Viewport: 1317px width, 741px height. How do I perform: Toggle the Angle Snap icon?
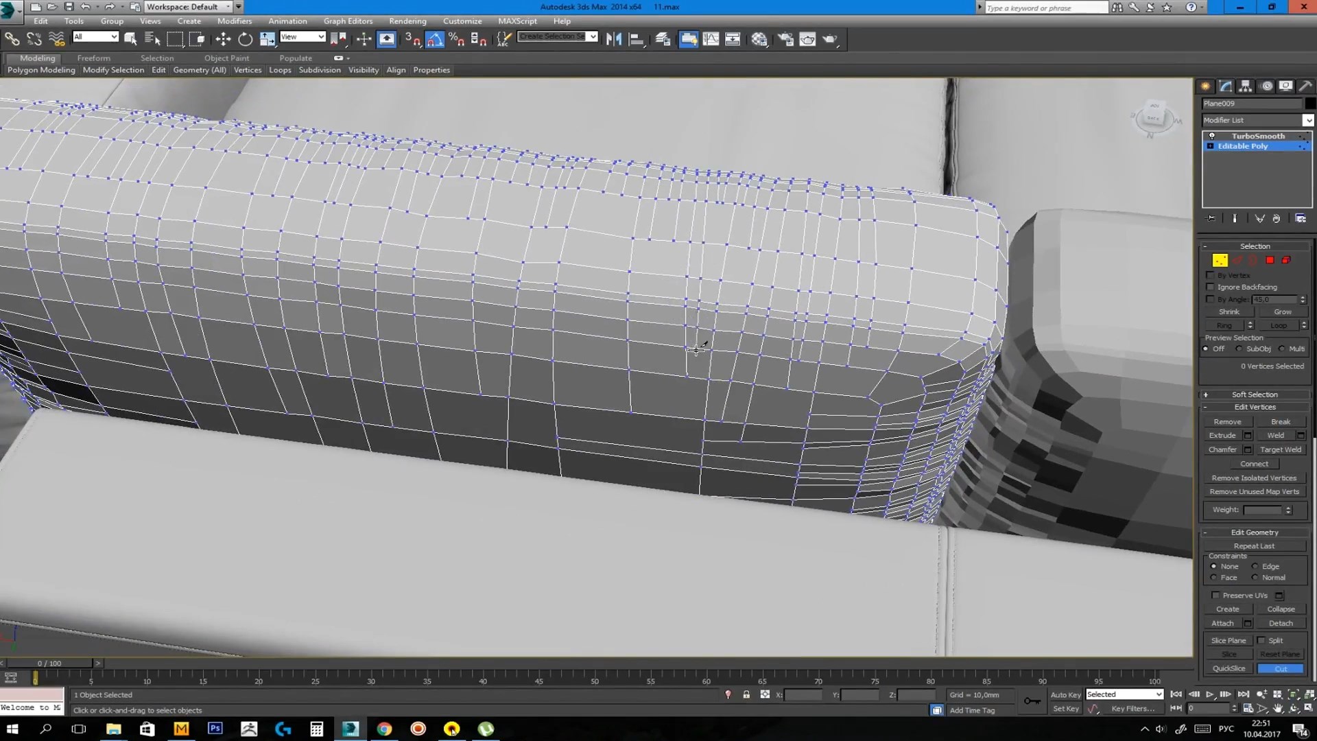pos(435,39)
